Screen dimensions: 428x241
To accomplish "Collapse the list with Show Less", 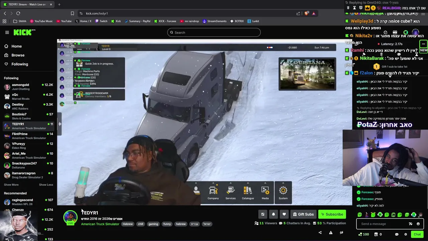I will click(46, 185).
